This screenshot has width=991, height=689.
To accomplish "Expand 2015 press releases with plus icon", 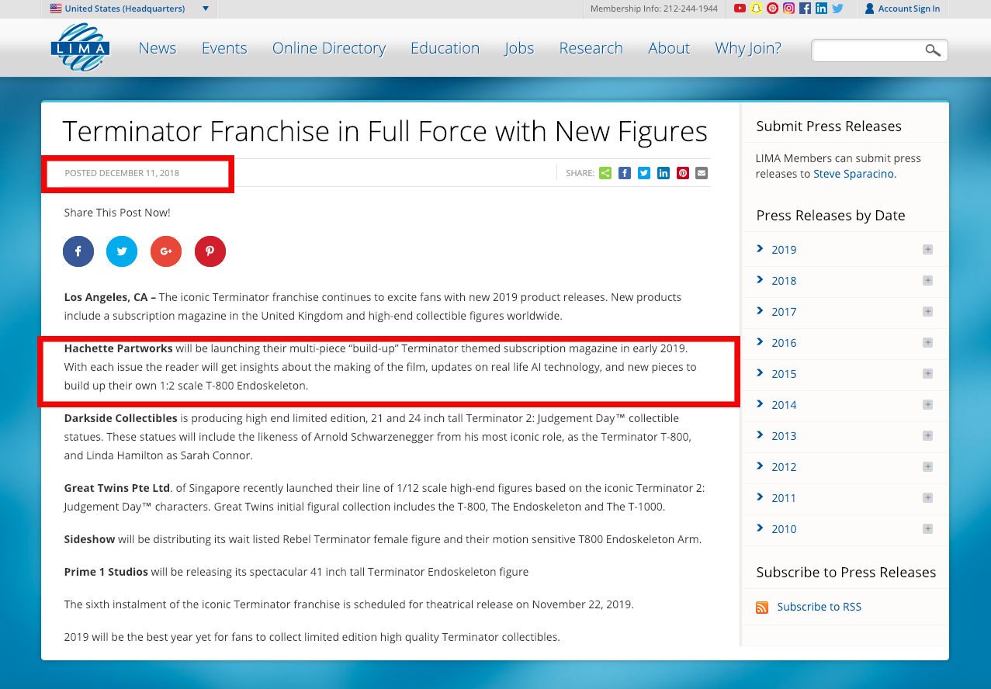I will coord(927,373).
